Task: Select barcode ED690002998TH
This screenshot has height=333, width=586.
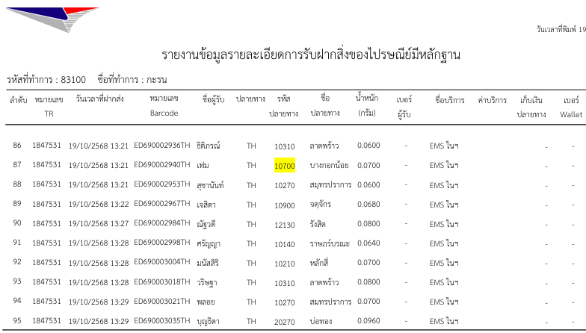Action: coord(161,242)
